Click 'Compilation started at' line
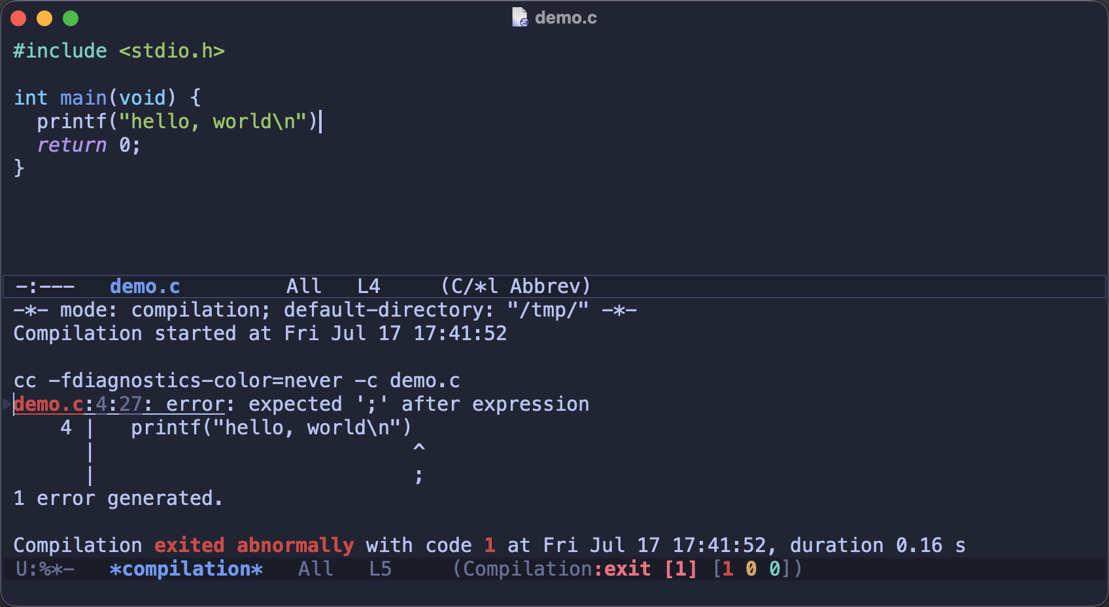The height and width of the screenshot is (607, 1109). [260, 334]
